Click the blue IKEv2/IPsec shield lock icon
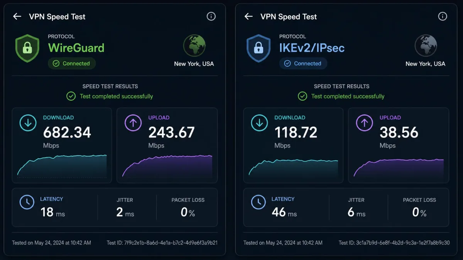 pyautogui.click(x=259, y=48)
